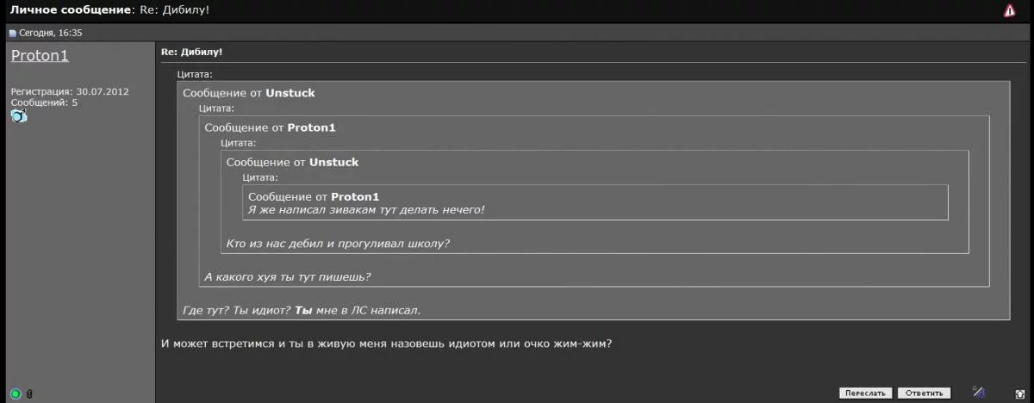Click the bold 'Re: Дибилу!' post subject

pos(192,53)
